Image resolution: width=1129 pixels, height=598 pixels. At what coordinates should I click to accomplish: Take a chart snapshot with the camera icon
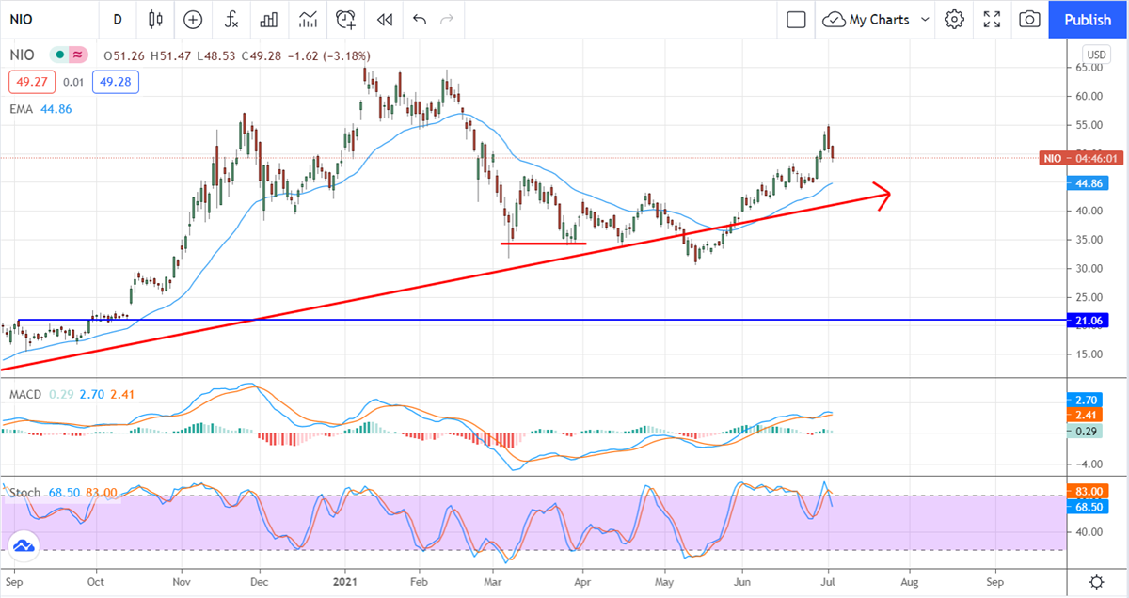[x=1030, y=19]
